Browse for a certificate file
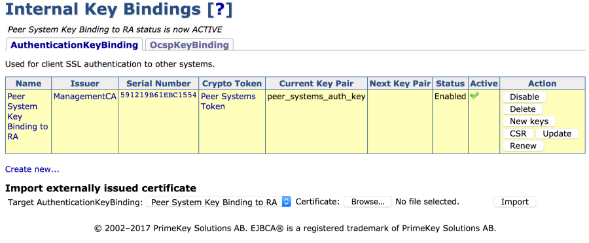The width and height of the screenshot is (589, 243). pos(368,202)
